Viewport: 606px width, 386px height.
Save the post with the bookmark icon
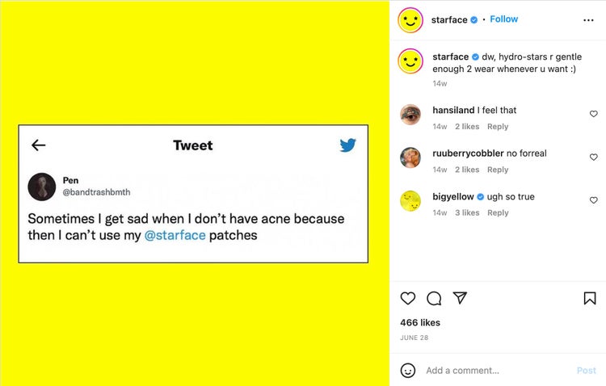590,298
